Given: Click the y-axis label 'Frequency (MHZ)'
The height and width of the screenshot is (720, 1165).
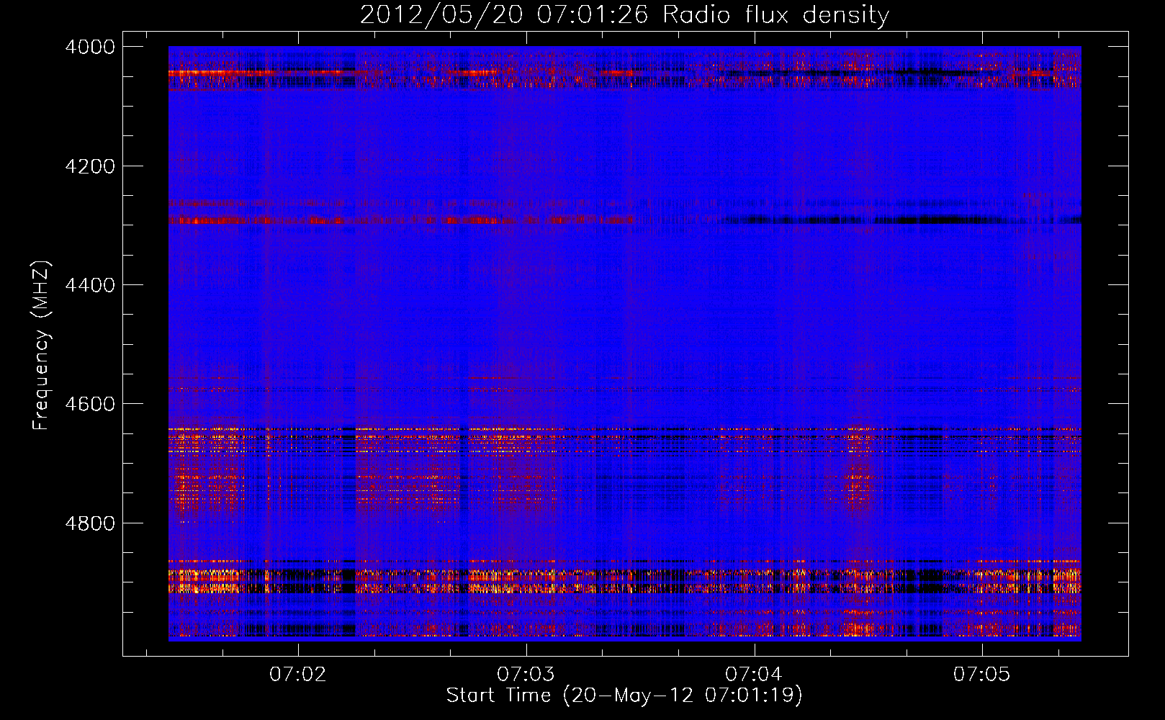Looking at the screenshot, I should pyautogui.click(x=41, y=346).
